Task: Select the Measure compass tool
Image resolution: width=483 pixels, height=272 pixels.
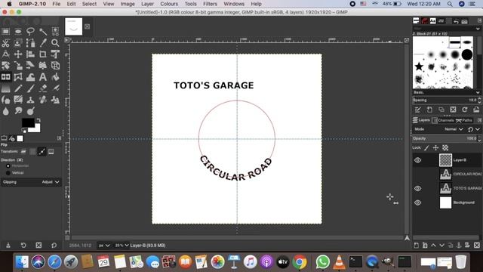Action: 5,54
